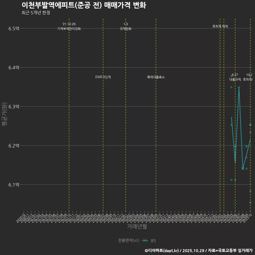Click the DSR 3단계 annotation label
The image size is (255, 255).
click(x=104, y=77)
